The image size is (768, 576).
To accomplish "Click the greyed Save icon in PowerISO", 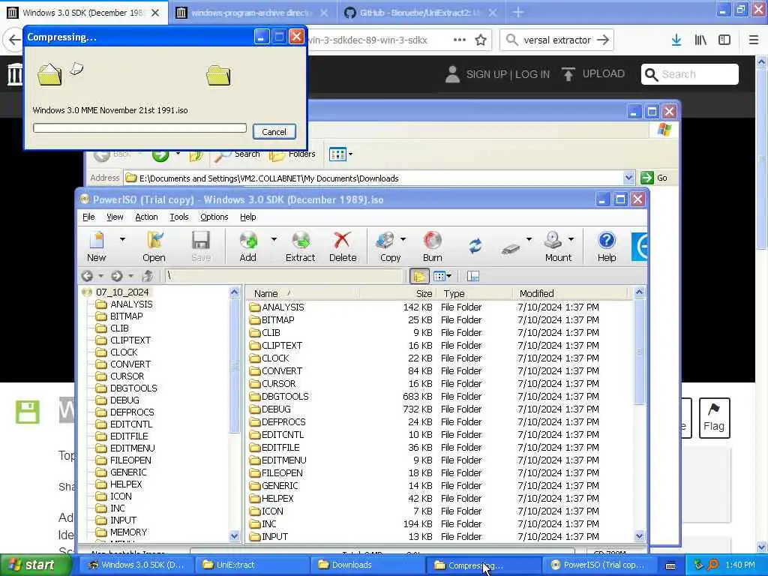I will (x=201, y=246).
